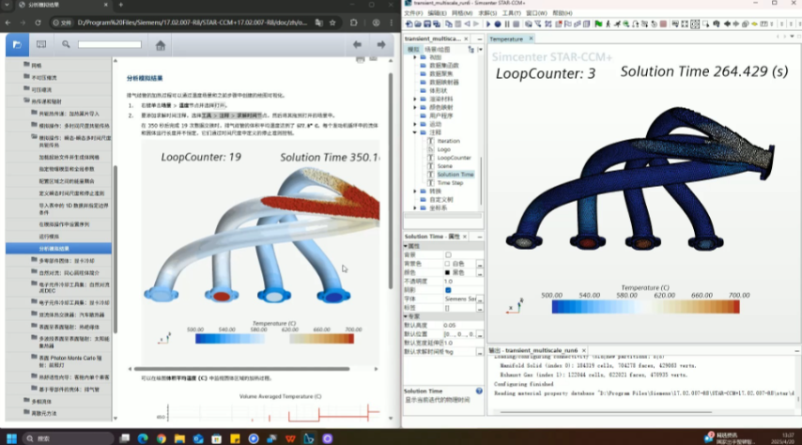Image resolution: width=802 pixels, height=445 pixels.
Task: Toggle the 背景 checkbox in properties
Action: [448, 254]
